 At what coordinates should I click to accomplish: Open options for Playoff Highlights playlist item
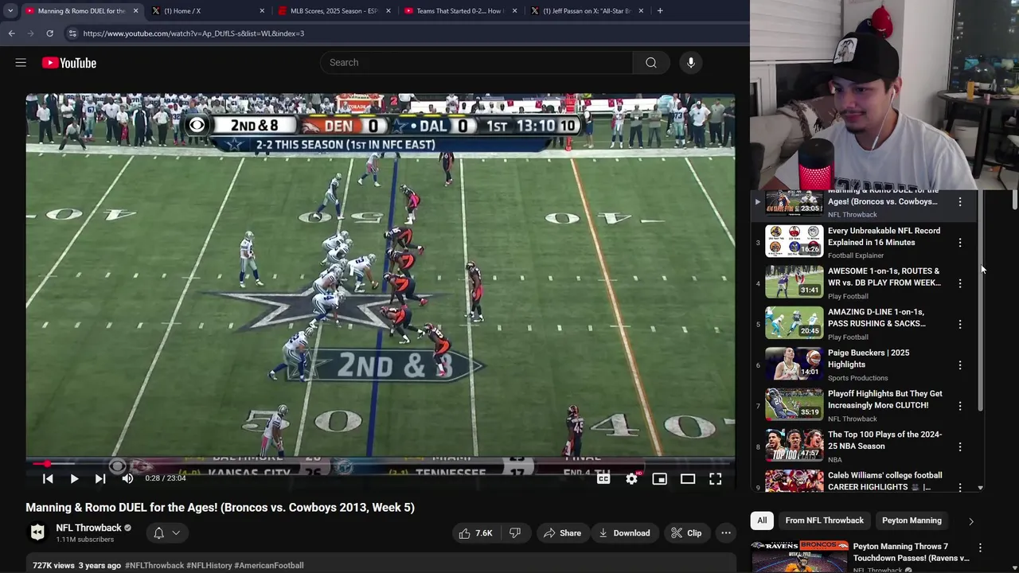960,406
